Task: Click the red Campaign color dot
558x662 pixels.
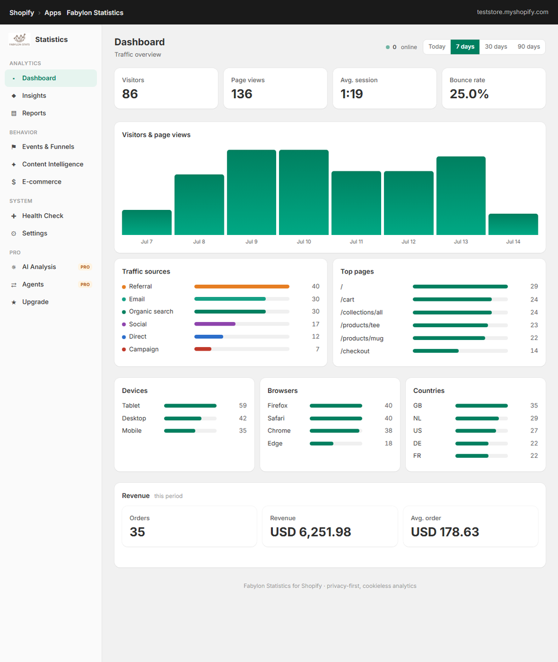Action: pos(124,349)
